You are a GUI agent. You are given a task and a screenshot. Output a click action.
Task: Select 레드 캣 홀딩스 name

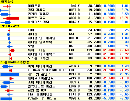click(x=39, y=74)
